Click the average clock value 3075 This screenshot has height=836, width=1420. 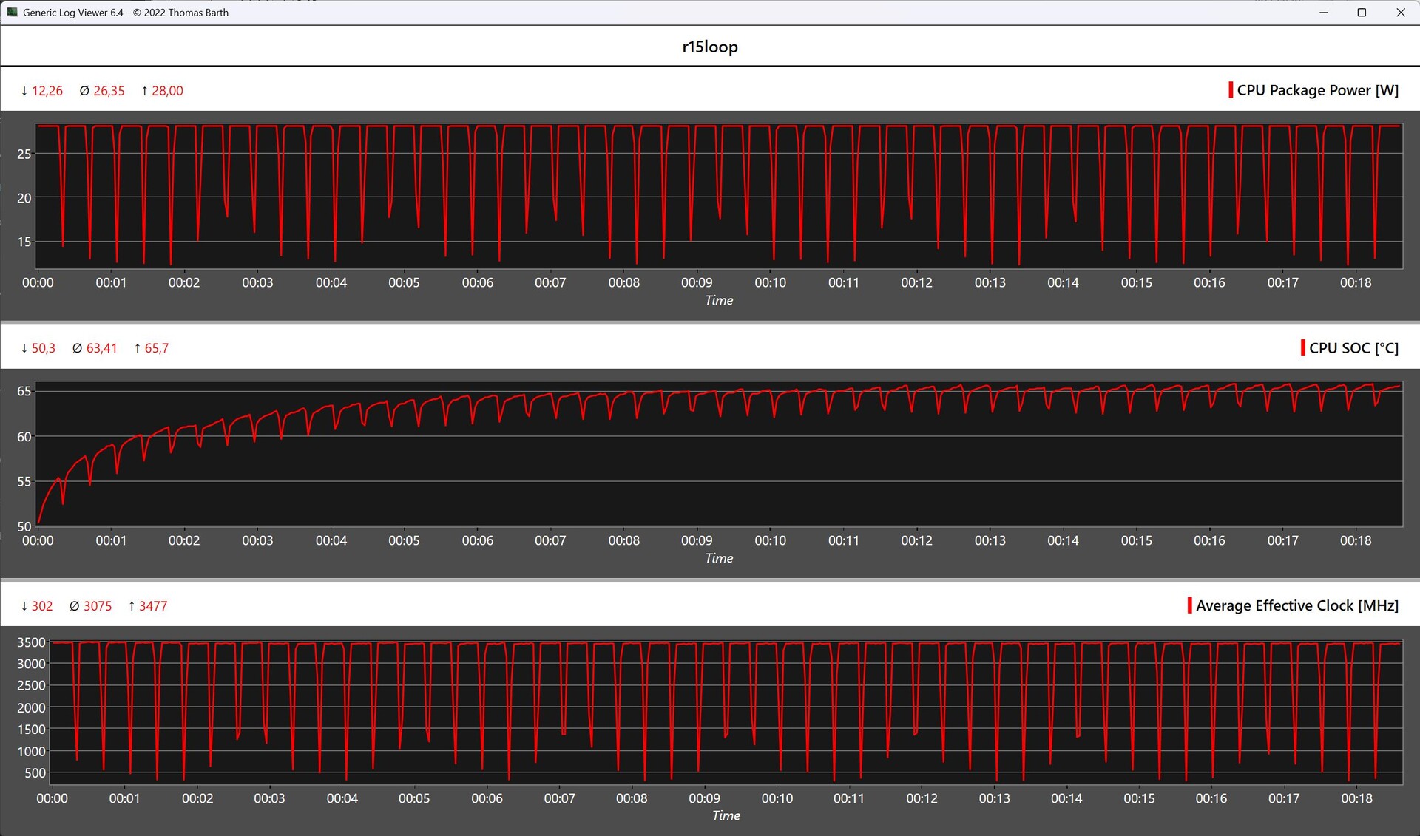point(97,606)
